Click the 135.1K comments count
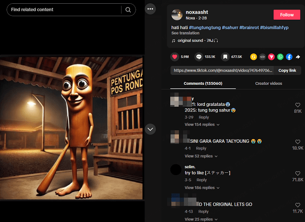The height and width of the screenshot is (222, 305). coord(210,57)
